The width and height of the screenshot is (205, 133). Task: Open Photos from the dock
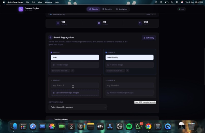52,126
